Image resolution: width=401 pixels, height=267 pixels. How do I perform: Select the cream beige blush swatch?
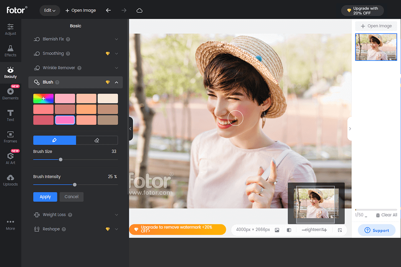[x=108, y=98]
